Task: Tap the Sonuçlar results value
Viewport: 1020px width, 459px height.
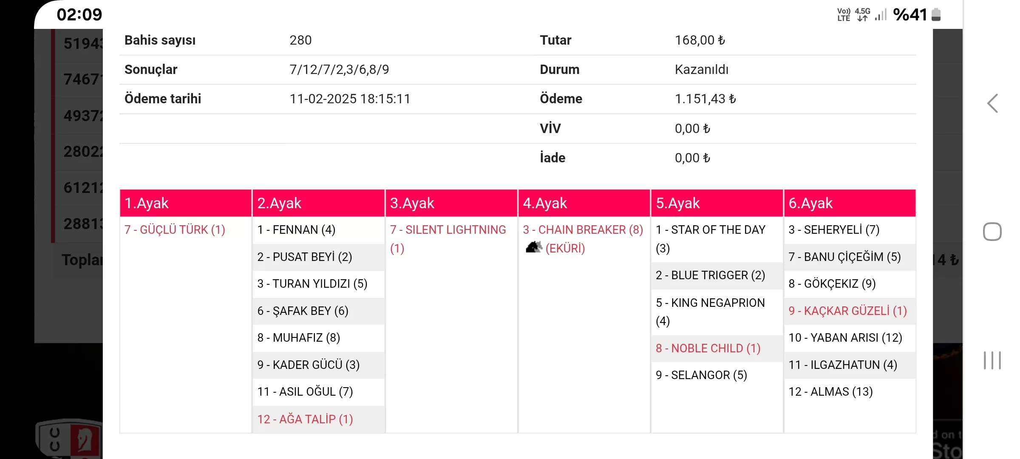Action: pos(339,70)
